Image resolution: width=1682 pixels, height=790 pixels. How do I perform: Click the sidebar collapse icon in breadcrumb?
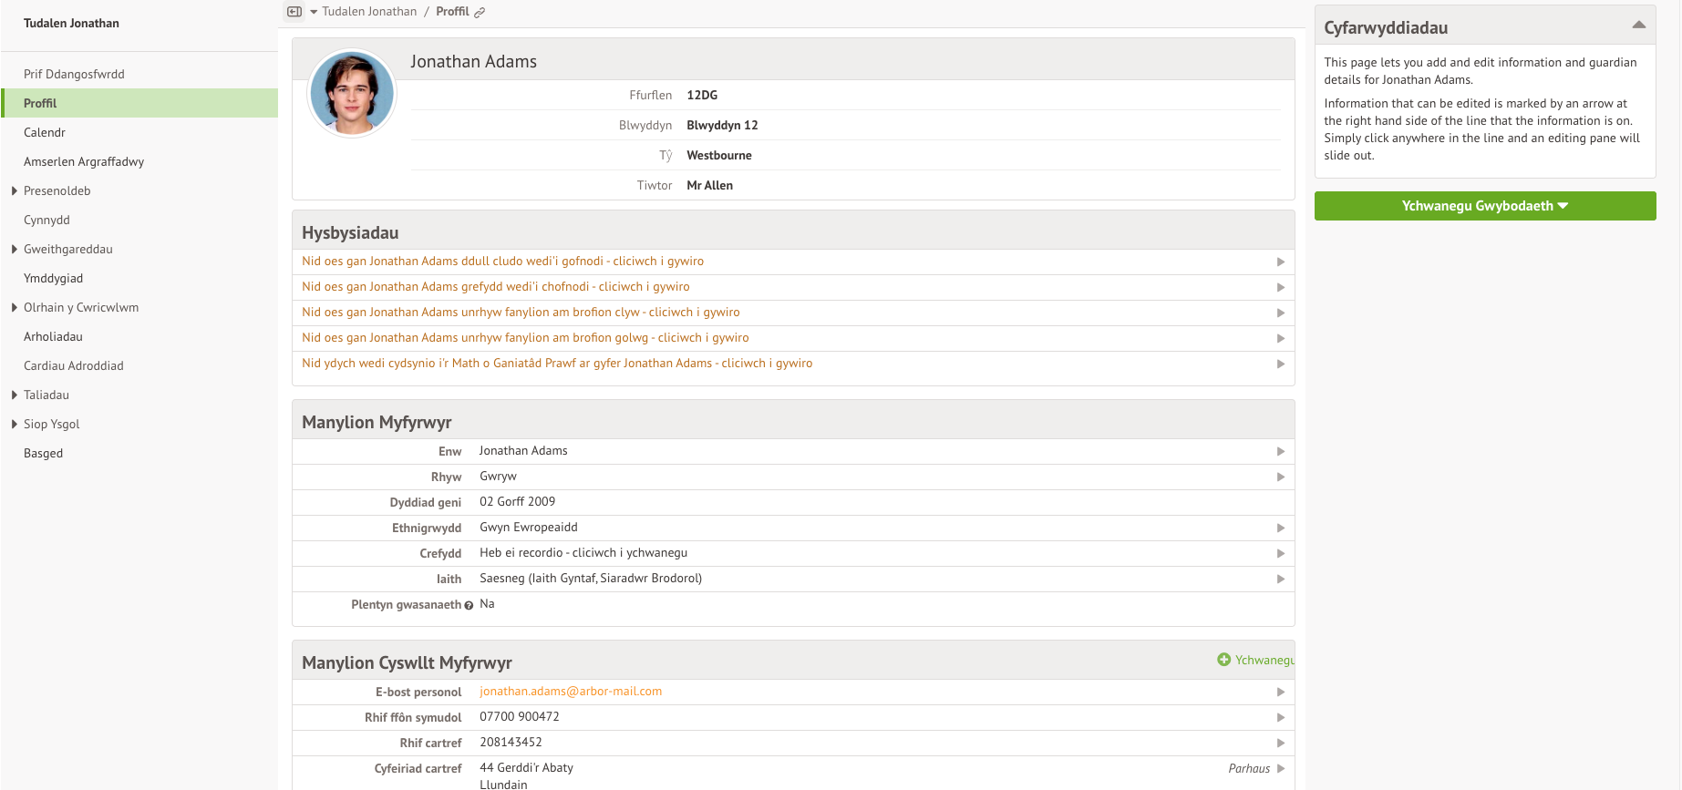pos(294,12)
